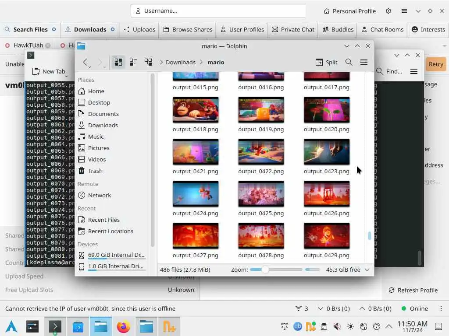Select thumbnail output_0423.png
The image size is (449, 336).
(327, 152)
